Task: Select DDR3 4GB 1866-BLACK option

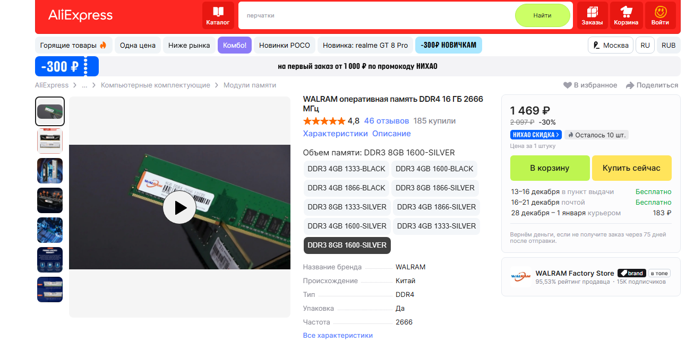Action: pos(346,188)
